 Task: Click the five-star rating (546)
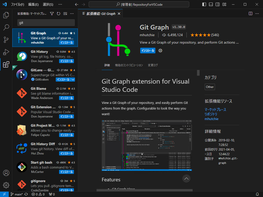[x=205, y=35]
